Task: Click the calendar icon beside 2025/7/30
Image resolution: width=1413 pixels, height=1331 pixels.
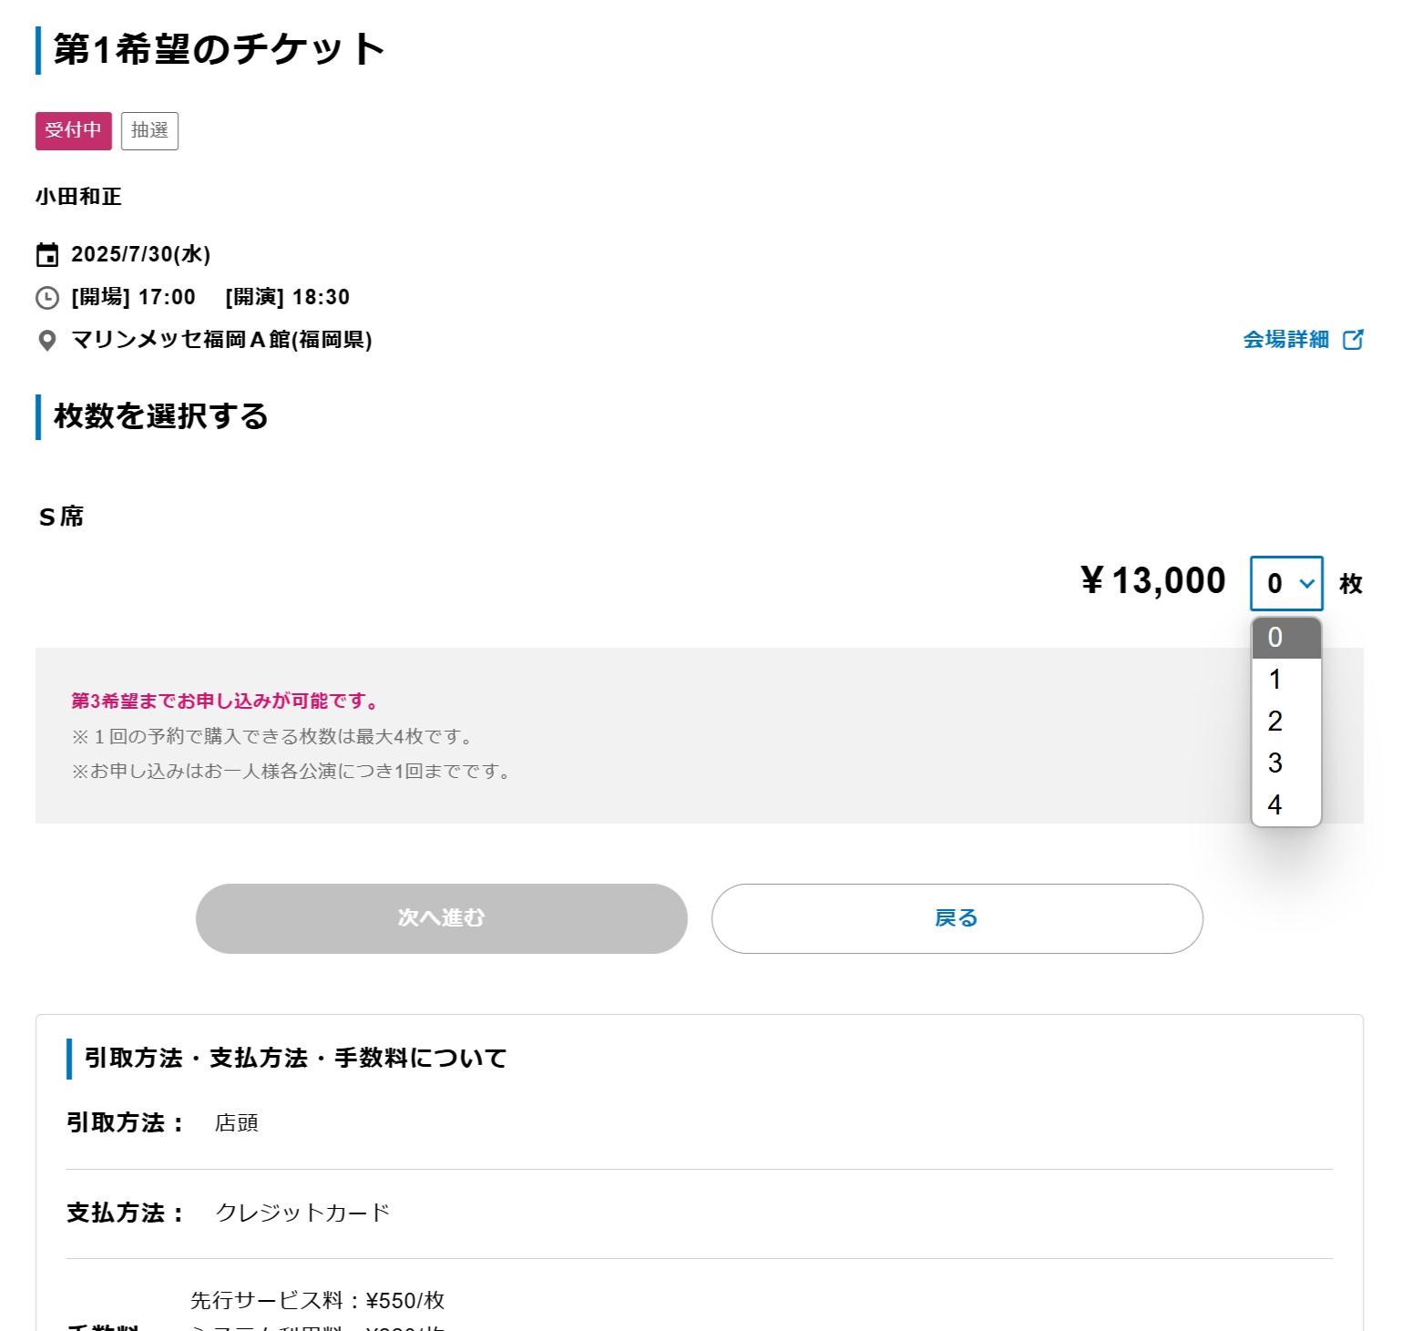Action: click(x=47, y=255)
